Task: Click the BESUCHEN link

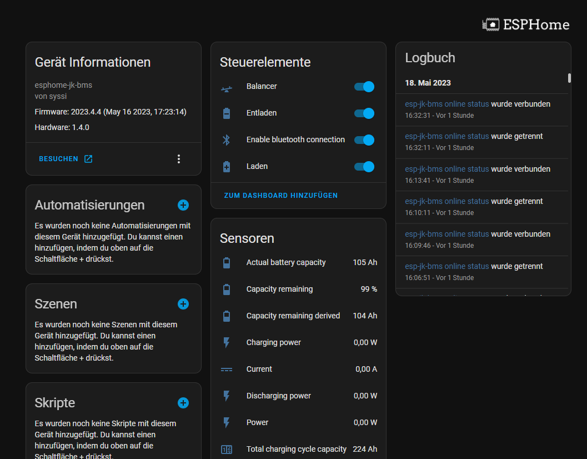Action: (x=57, y=158)
